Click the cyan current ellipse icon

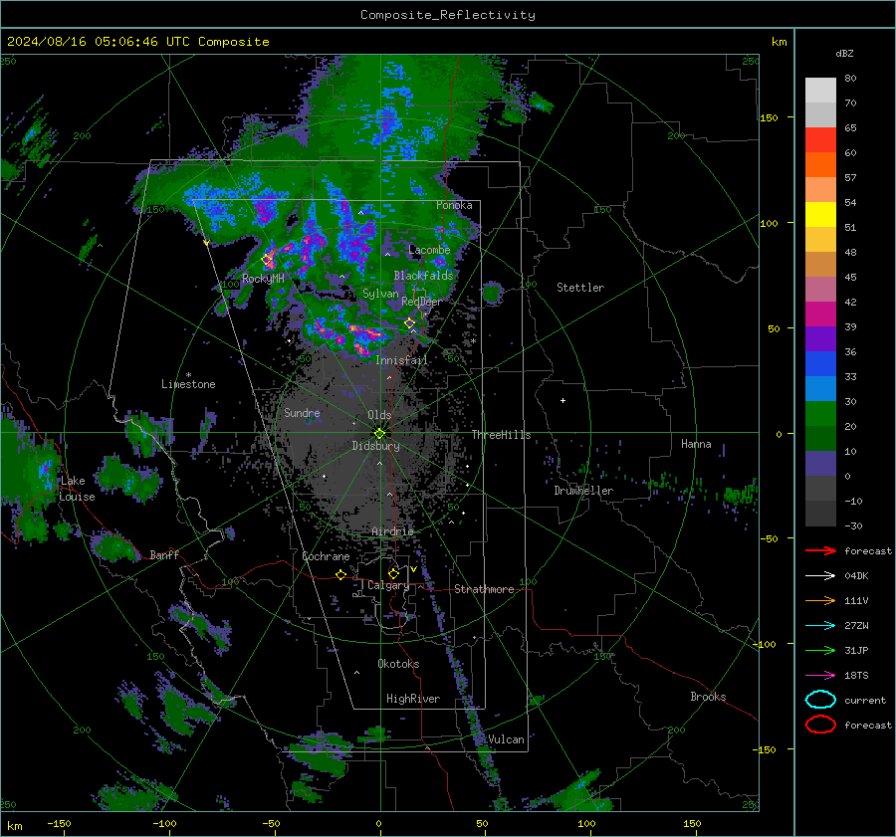[820, 700]
